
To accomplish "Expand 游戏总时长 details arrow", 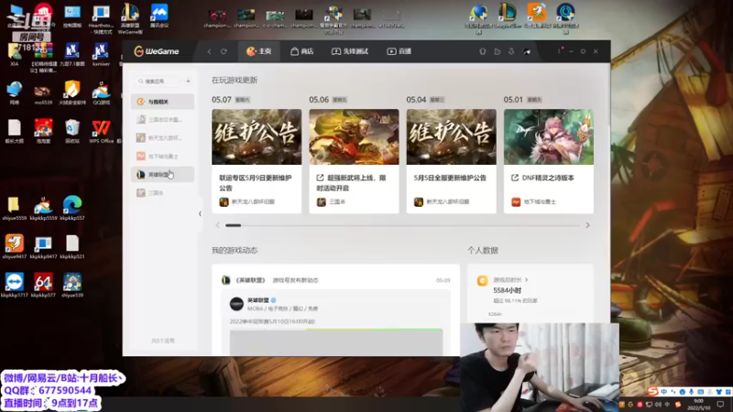I will pyautogui.click(x=527, y=280).
